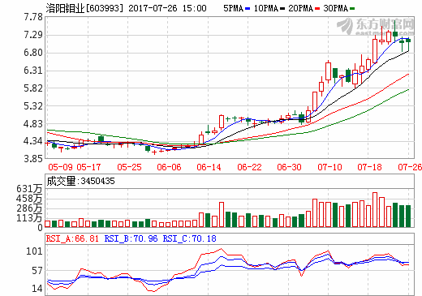This screenshot has height=296, width=422.
Task: Click the 3.85 price axis label
Action: (33, 158)
